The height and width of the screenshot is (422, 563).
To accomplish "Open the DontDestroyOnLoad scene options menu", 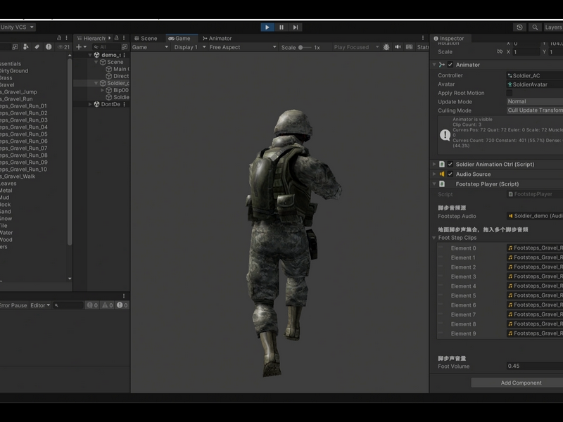I will click(125, 104).
